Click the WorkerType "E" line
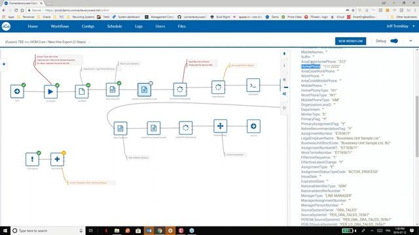 point(314,114)
